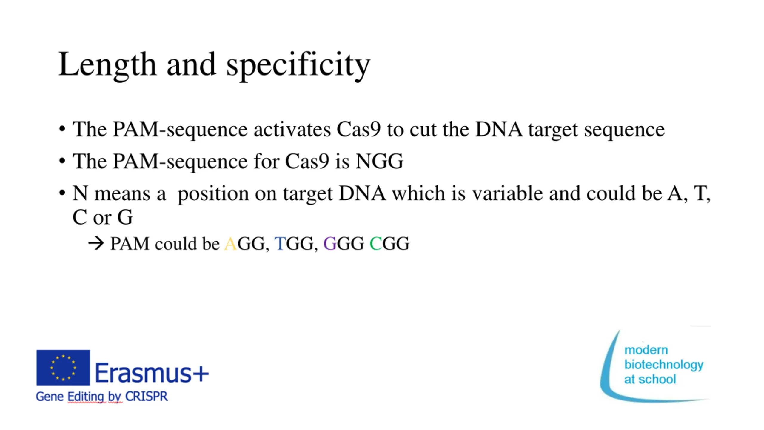Click the Erasmus+ logo text
The image size is (764, 430).
pyautogui.click(x=152, y=372)
